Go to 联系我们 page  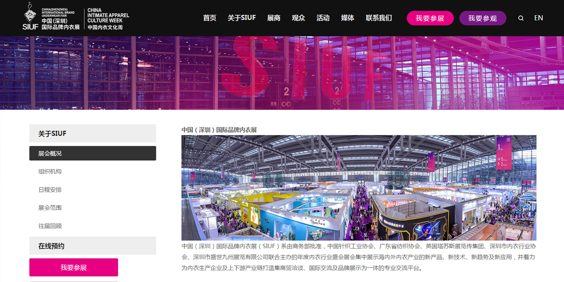pyautogui.click(x=379, y=18)
